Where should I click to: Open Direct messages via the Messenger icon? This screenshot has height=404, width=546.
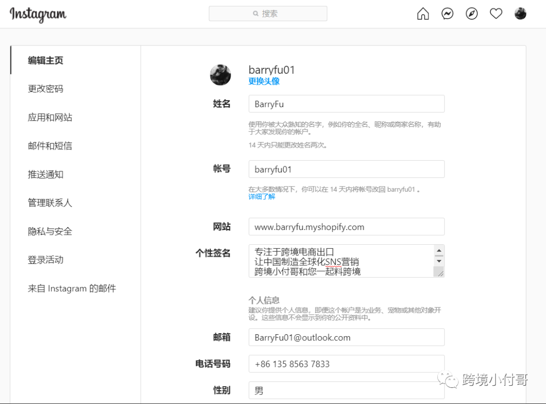coord(447,14)
